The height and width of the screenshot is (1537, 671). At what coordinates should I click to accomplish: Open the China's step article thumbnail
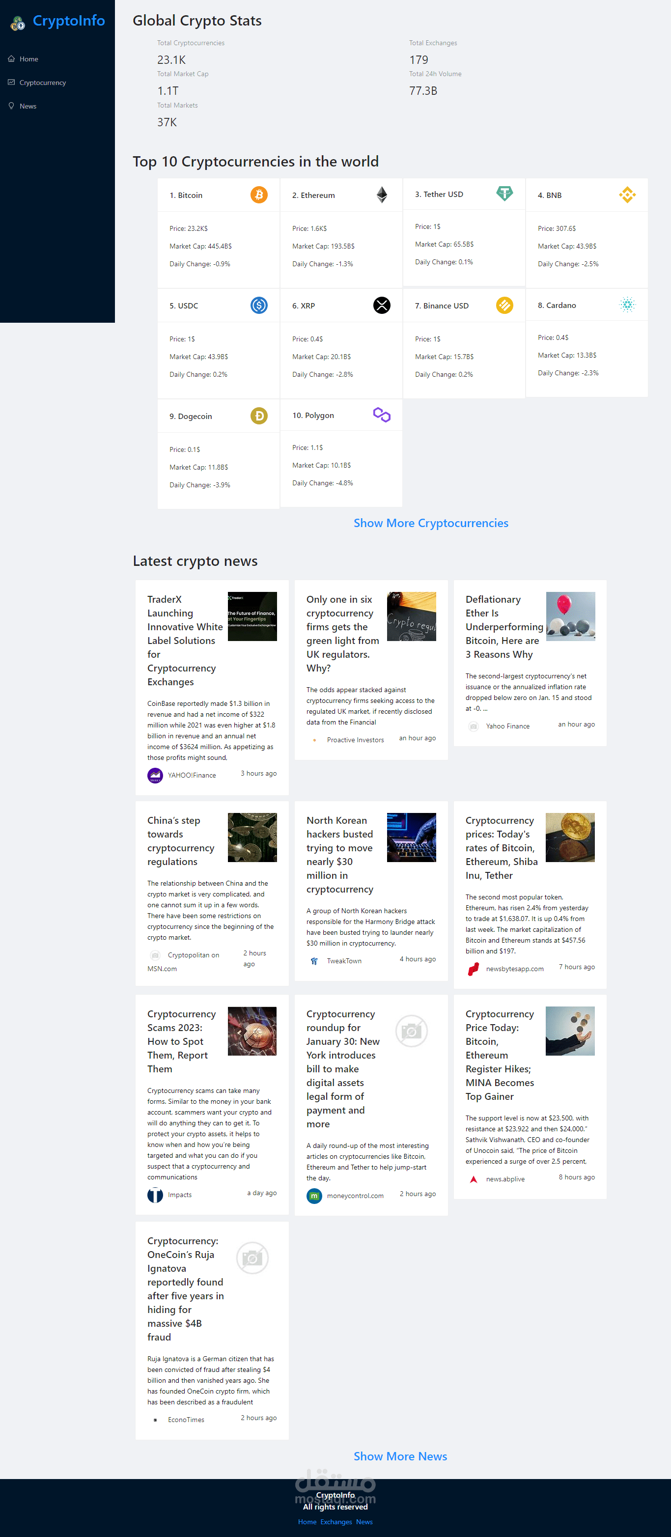(252, 837)
